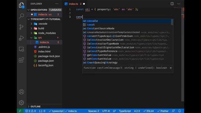Click the remote window status bar icon
This screenshot has width=201, height=113.
pyautogui.click(x=20, y=111)
